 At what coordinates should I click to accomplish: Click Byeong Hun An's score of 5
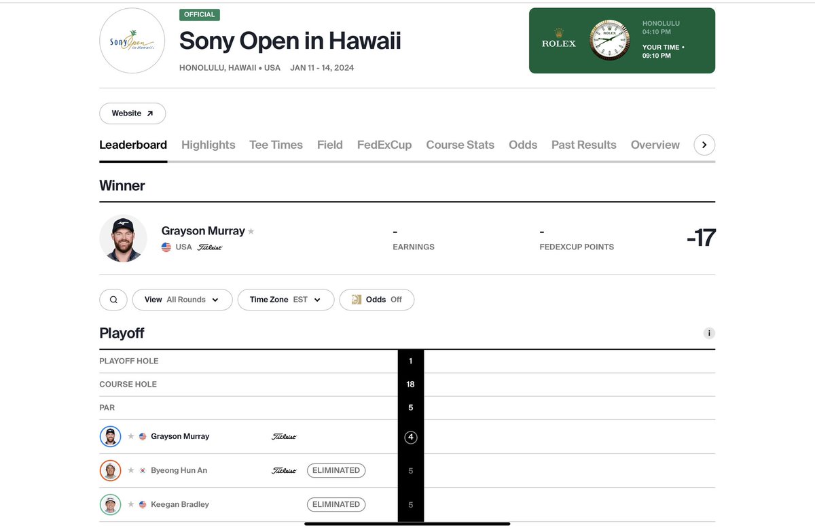pyautogui.click(x=411, y=471)
